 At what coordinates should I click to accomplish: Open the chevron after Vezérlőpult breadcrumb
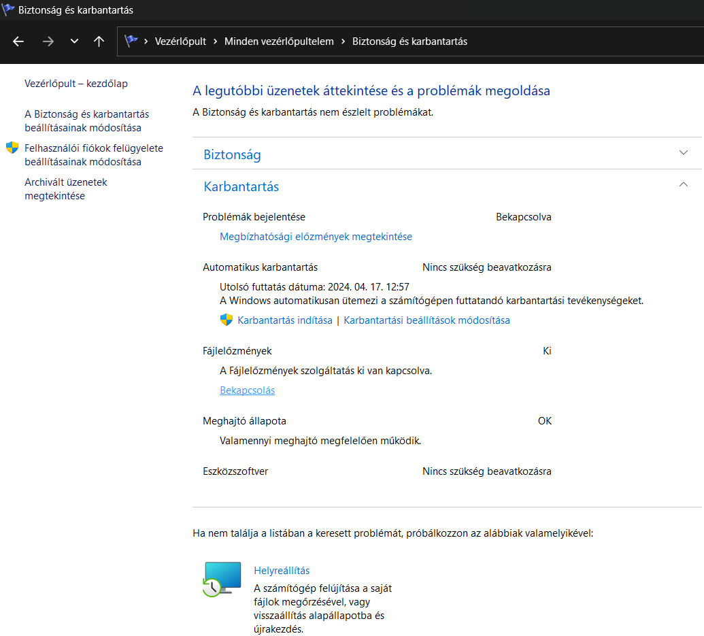coord(216,41)
